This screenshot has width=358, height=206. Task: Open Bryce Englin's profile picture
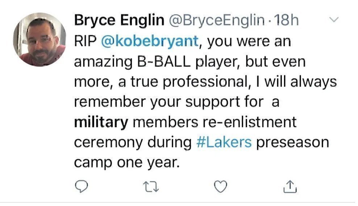(x=40, y=39)
